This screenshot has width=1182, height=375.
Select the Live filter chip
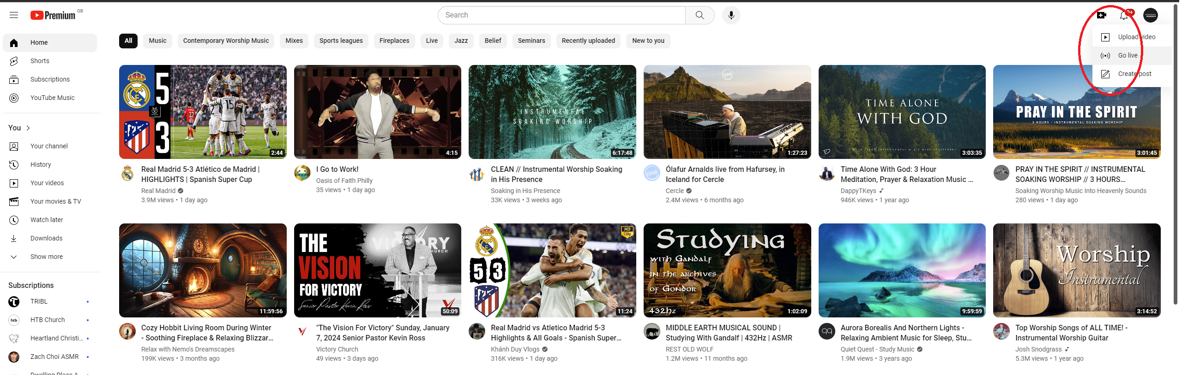(x=432, y=41)
